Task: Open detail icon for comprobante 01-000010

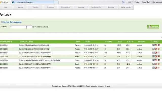Action: coord(153,56)
